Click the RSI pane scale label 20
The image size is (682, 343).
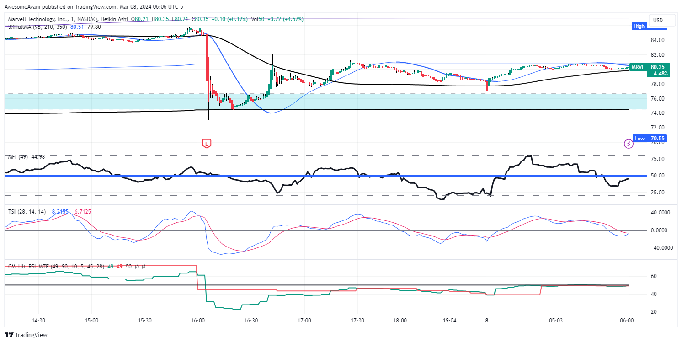(654, 312)
